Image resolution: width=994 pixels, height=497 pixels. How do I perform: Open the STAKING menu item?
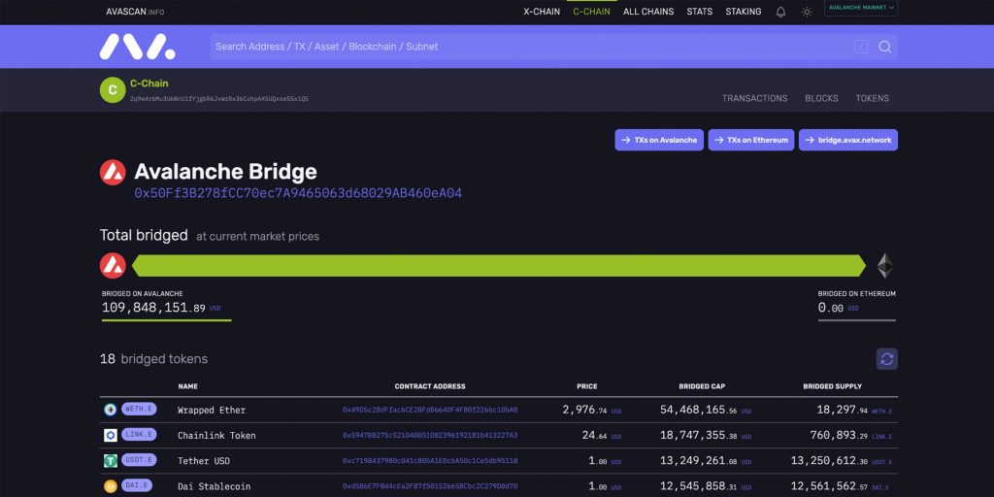(x=744, y=12)
